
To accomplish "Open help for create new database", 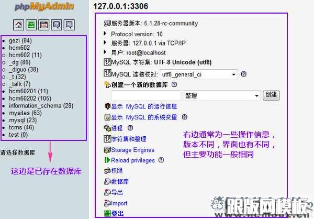I will click(174, 84).
